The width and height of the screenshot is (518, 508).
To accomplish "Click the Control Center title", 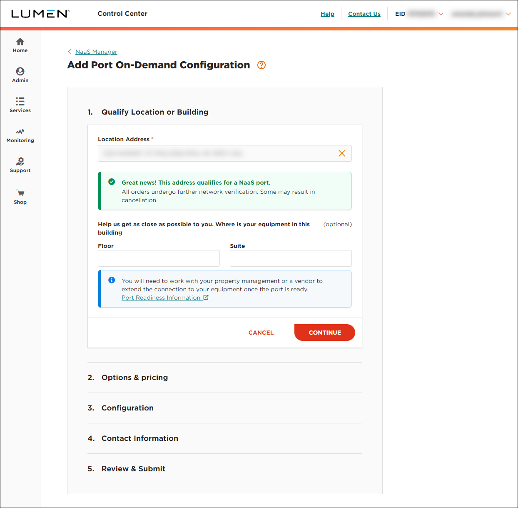I will (x=122, y=14).
